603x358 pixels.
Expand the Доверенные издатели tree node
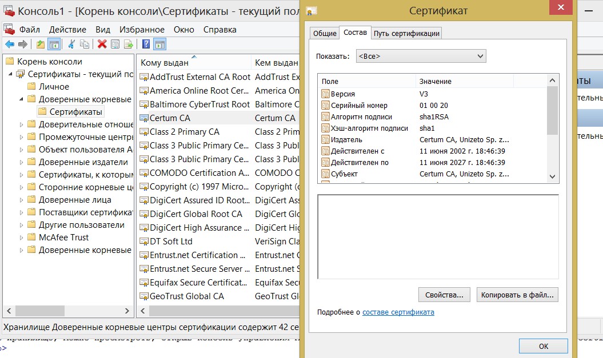pyautogui.click(x=21, y=162)
